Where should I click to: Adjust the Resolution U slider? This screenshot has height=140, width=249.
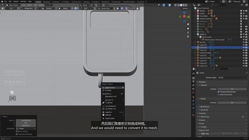point(113,94)
